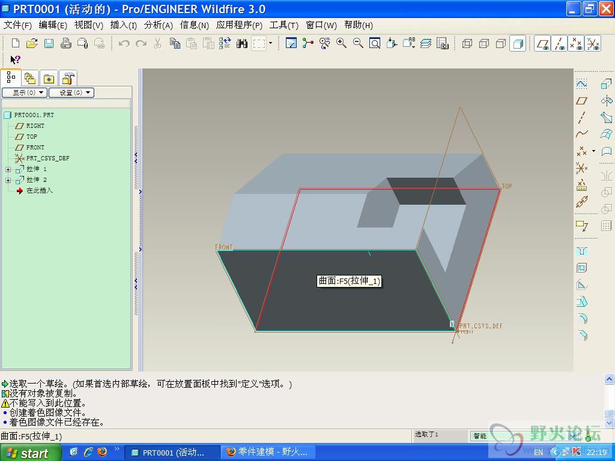Select the Sketch tool in right toolbar
Screen dimensions: 615x461
pyautogui.click(x=581, y=83)
